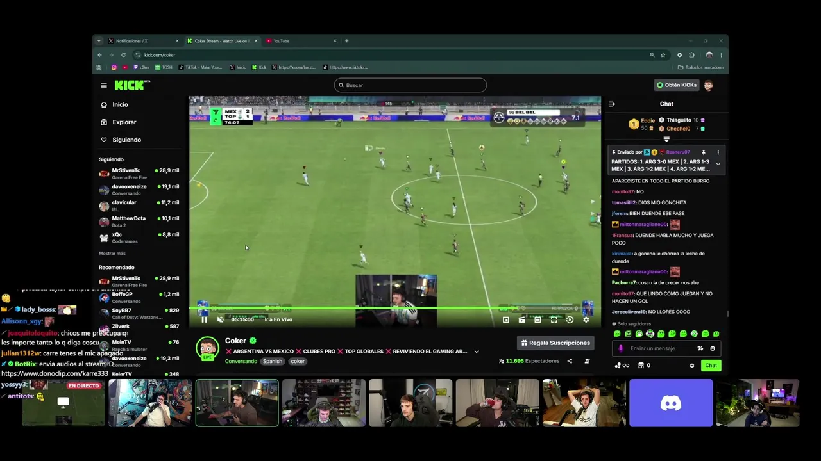Bookmark this page with star icon

pos(663,55)
